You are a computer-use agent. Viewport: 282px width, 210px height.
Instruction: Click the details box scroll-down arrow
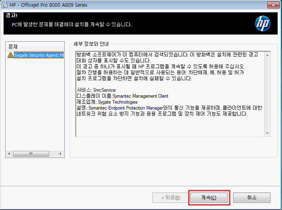point(267,133)
